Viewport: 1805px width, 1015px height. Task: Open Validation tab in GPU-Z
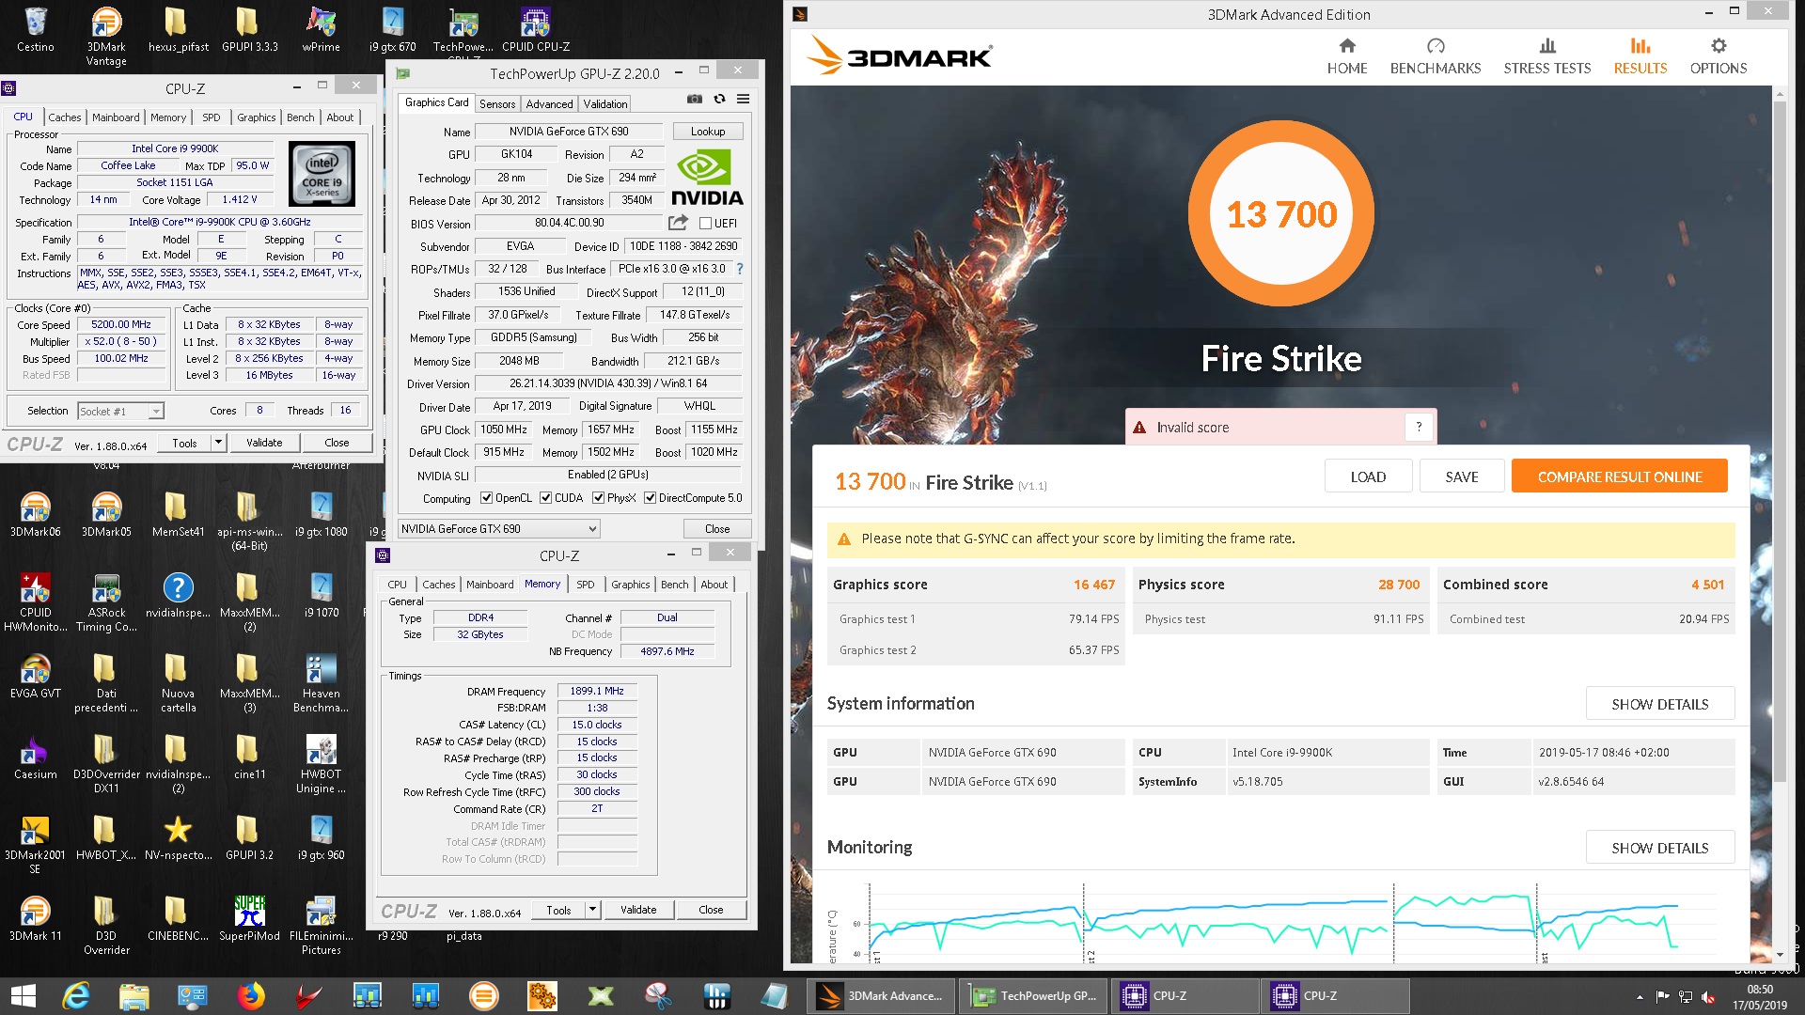604,104
